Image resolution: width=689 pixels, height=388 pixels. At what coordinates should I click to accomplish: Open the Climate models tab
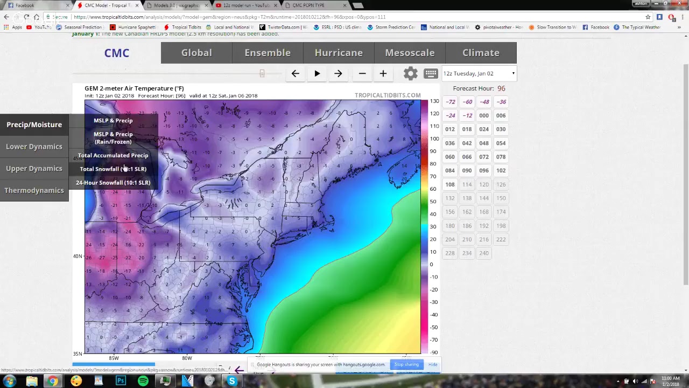click(481, 53)
